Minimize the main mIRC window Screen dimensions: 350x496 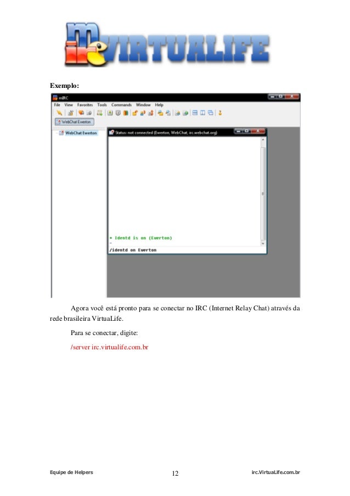click(272, 96)
